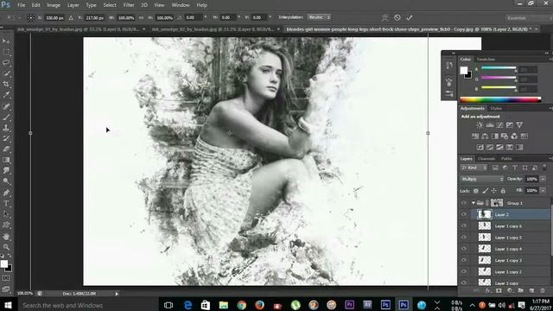The image size is (553, 311).
Task: Open the Select menu
Action: (110, 5)
